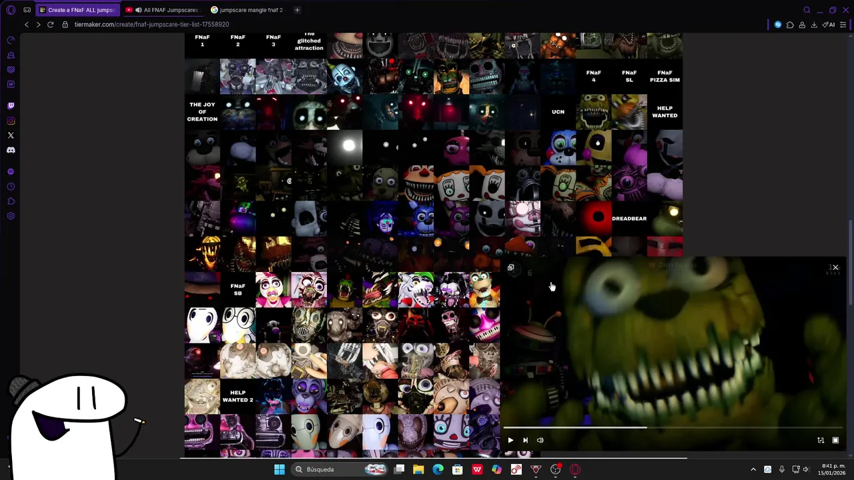Select the FNaF 4 label tile
Screen dimensions: 854x480
(593, 76)
